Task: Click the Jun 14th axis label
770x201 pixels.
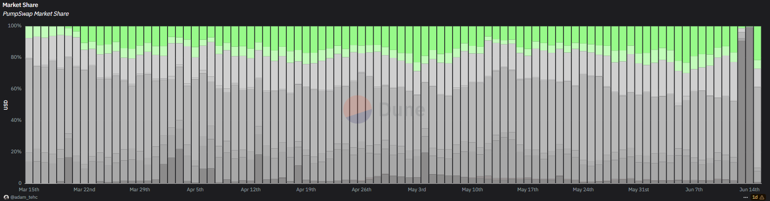Action: pyautogui.click(x=750, y=189)
